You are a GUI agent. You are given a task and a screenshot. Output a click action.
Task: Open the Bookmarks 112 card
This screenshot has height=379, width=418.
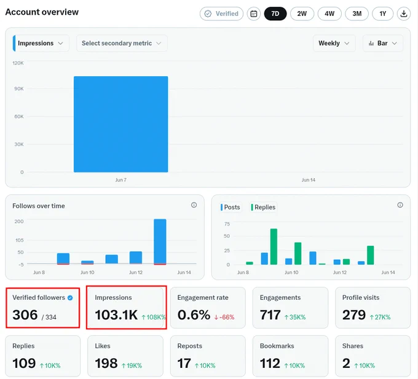tap(290, 356)
